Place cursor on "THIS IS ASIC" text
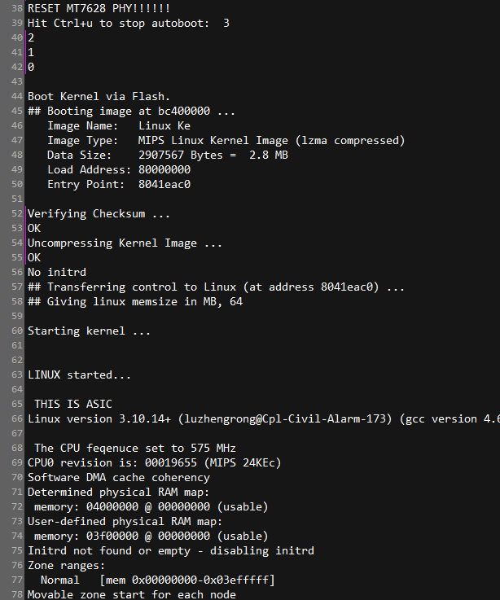 pyautogui.click(x=73, y=404)
